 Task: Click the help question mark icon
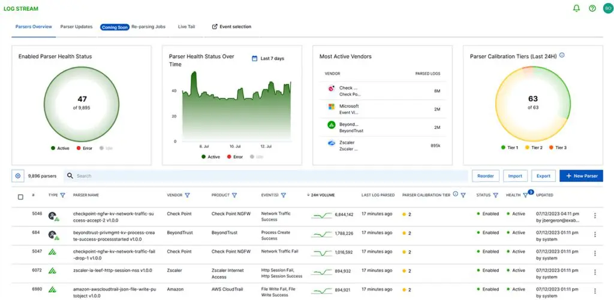592,8
